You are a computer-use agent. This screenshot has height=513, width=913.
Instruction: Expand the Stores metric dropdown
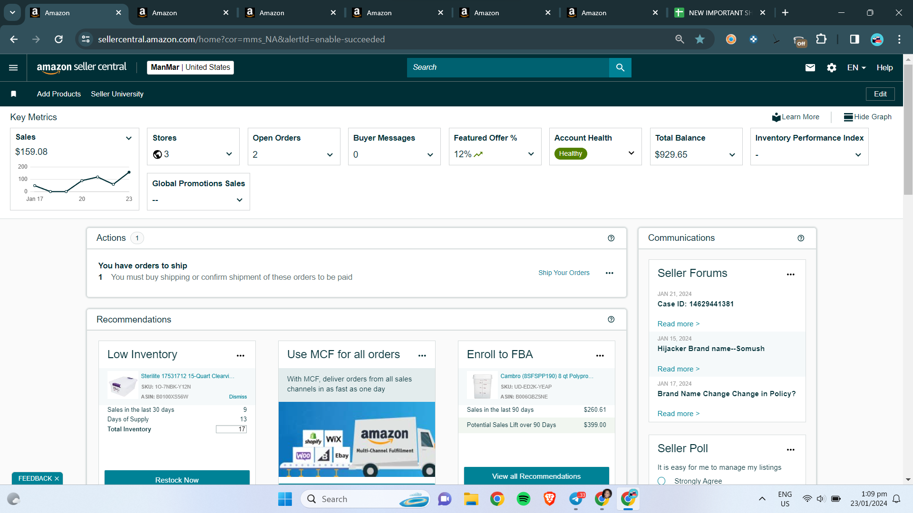point(229,154)
